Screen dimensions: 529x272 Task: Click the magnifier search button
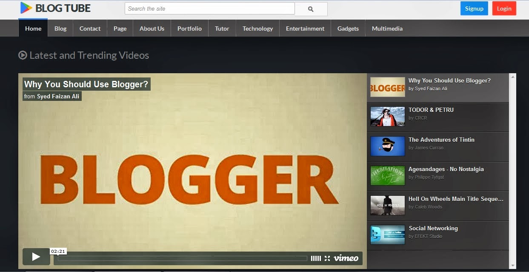[311, 9]
